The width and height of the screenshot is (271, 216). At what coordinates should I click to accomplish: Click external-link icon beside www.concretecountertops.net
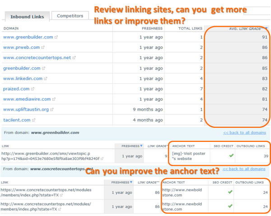(74, 57)
